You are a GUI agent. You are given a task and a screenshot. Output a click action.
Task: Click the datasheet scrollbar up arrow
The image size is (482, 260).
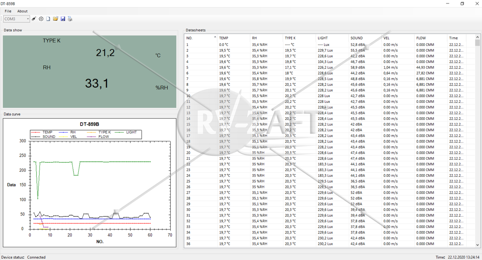(477, 37)
